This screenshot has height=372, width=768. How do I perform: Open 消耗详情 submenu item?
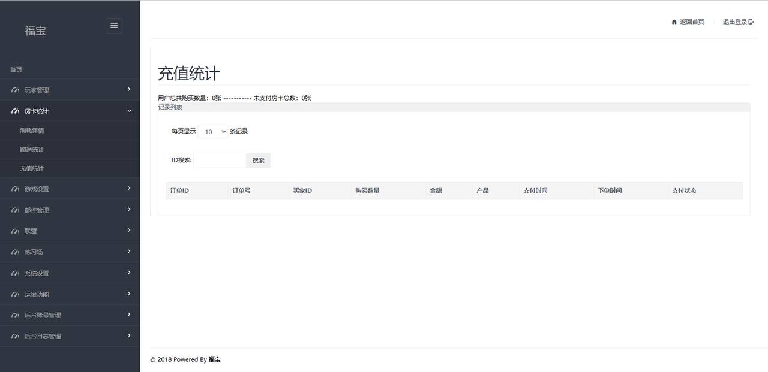pyautogui.click(x=32, y=131)
